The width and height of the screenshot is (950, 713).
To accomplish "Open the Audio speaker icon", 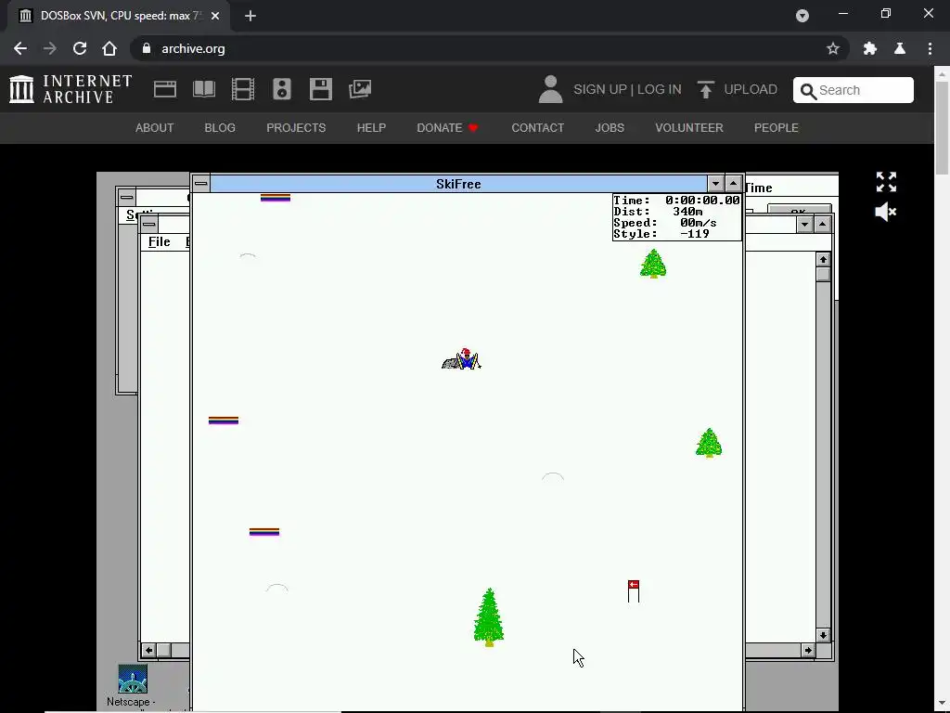I will 282,89.
